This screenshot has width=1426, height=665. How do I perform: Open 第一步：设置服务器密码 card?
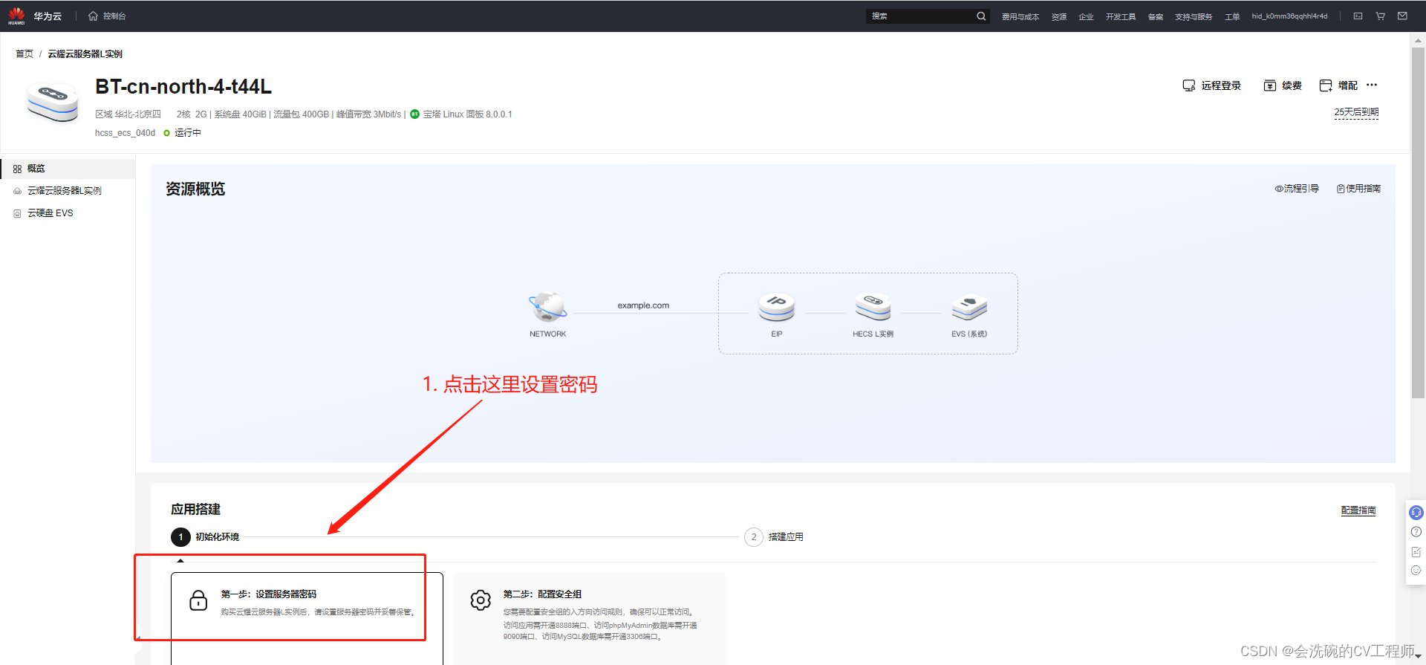[307, 618]
